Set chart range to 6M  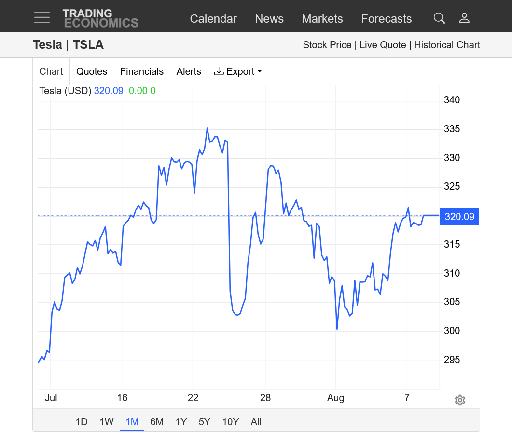pyautogui.click(x=157, y=422)
